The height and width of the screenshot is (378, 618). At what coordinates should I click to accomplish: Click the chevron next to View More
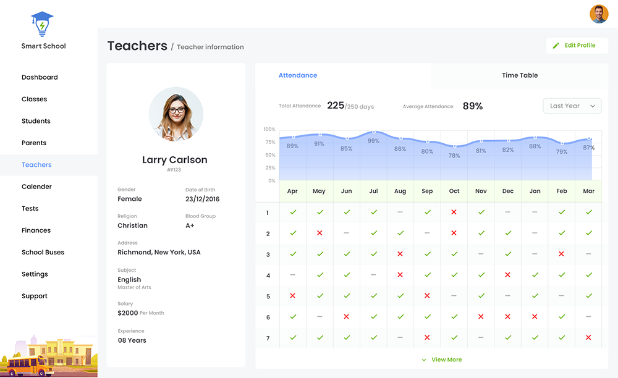click(424, 359)
